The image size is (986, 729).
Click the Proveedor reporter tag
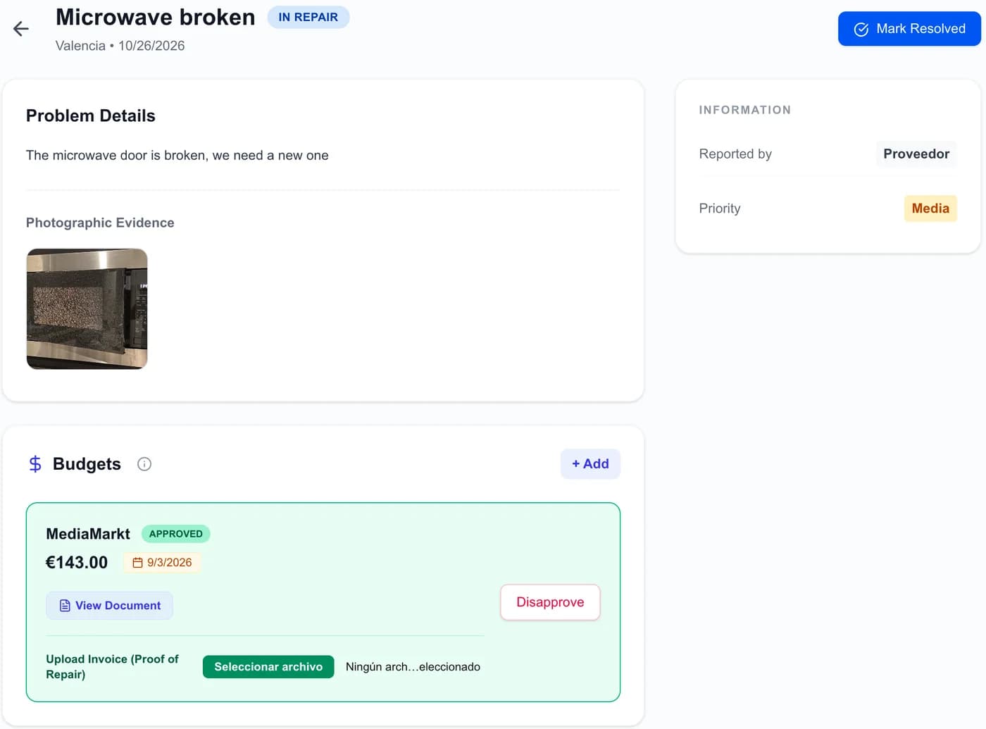click(x=916, y=154)
